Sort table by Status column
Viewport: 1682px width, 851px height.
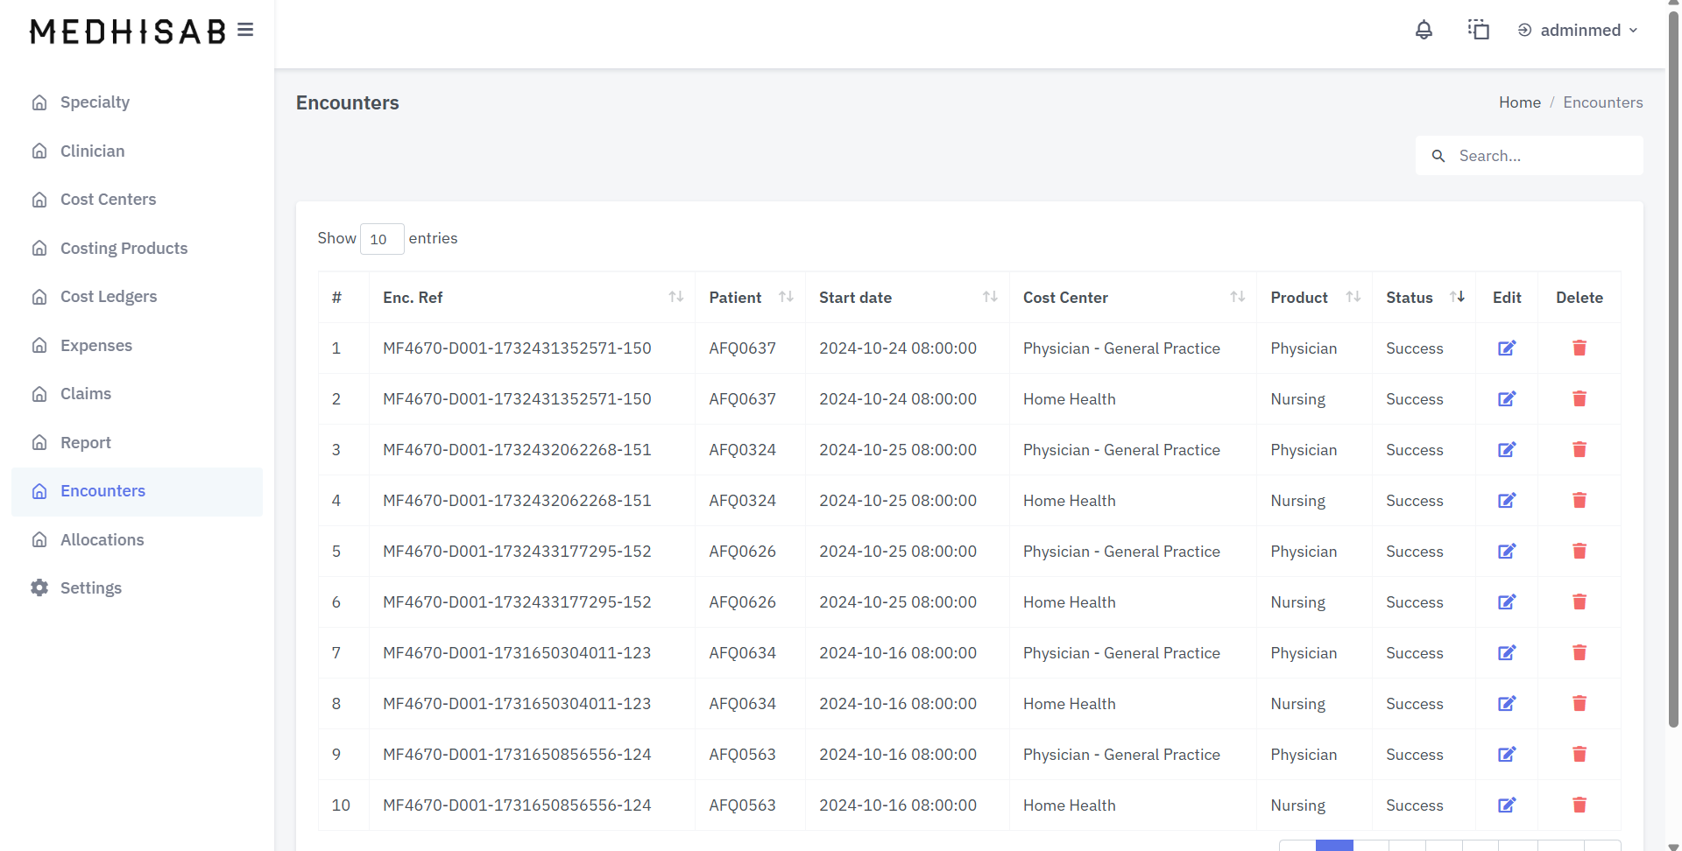click(x=1456, y=298)
